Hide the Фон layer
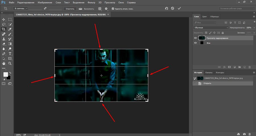 (x=195, y=43)
